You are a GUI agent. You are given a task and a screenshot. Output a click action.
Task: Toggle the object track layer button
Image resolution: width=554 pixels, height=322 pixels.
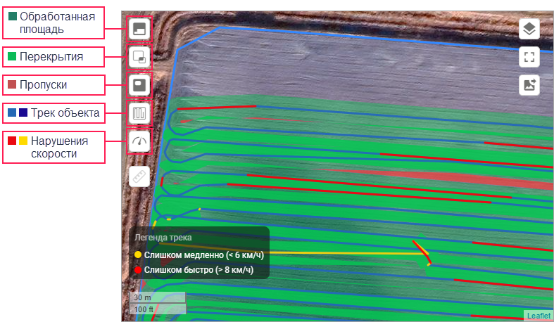139,113
